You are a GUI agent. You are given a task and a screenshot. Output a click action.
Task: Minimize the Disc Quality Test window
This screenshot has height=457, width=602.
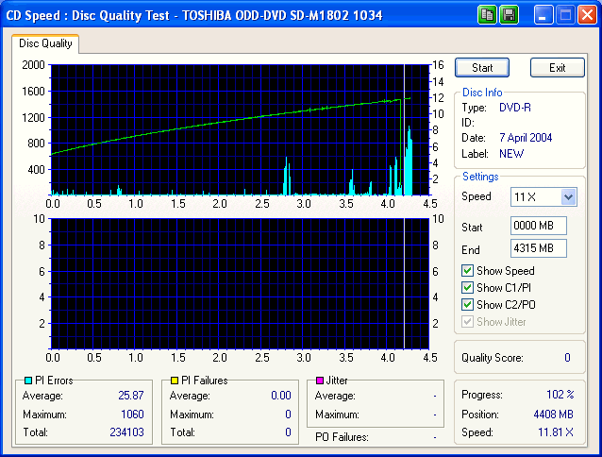tap(544, 15)
